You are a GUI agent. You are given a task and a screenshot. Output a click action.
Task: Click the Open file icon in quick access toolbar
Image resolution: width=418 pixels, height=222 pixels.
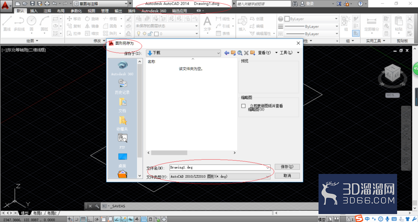coord(25,4)
